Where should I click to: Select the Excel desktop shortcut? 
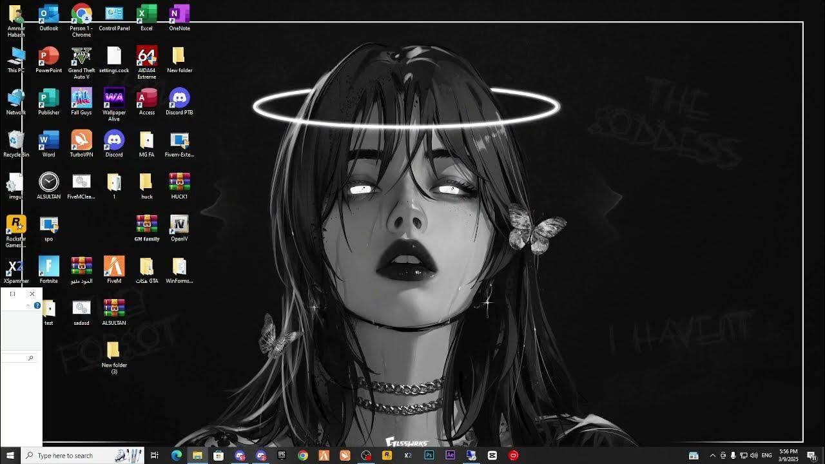[x=147, y=18]
